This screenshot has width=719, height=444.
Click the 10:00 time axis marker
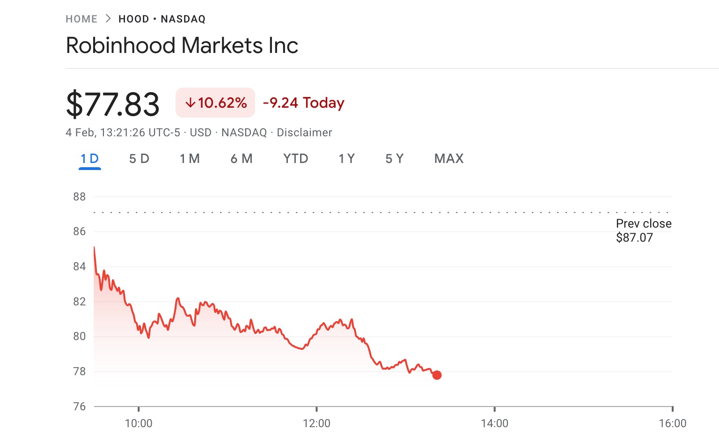point(139,423)
